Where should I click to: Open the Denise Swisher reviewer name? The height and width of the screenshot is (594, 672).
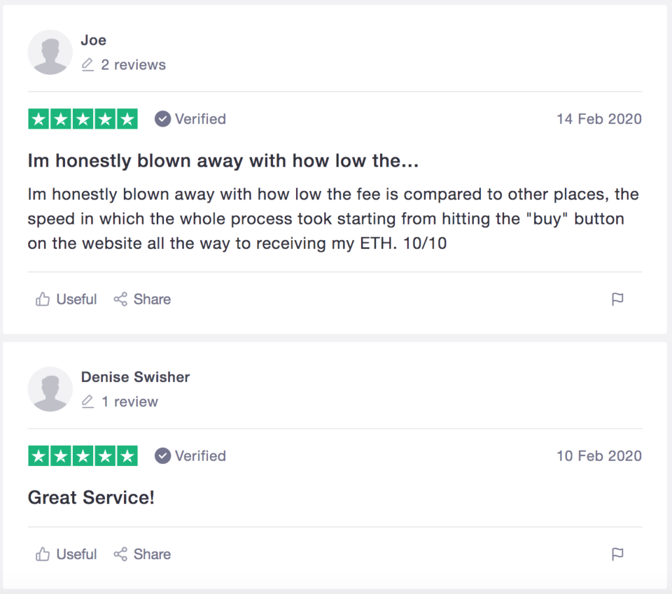point(135,377)
